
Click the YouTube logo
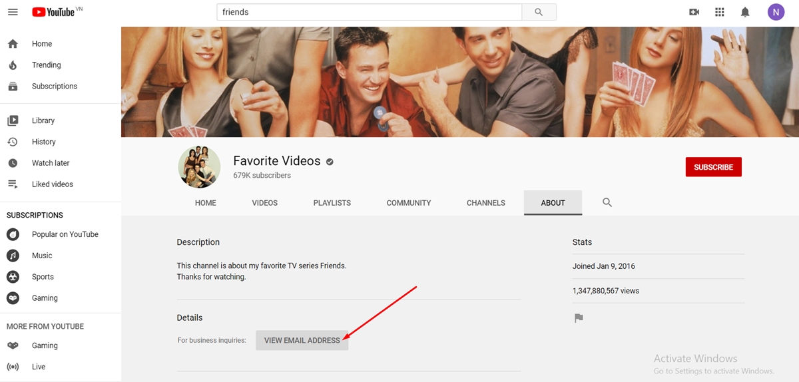coord(53,12)
